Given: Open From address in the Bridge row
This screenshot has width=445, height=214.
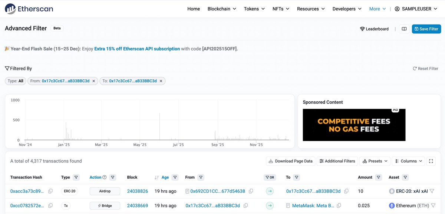Looking at the screenshot, I should [212, 205].
